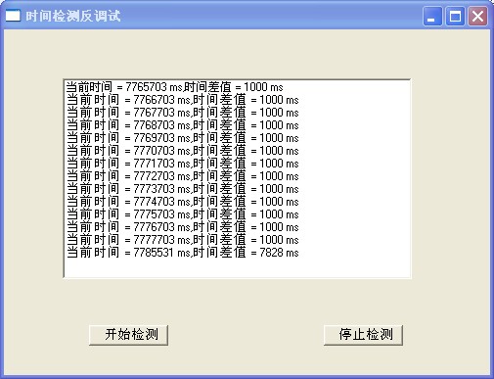Select the line with 当前时间 = 7768703 ms

point(183,125)
